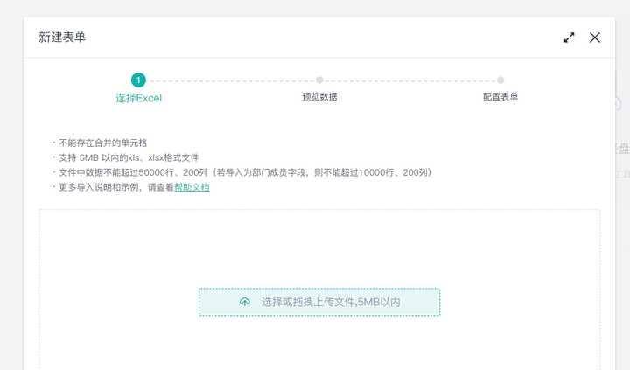Select the 选择Excel step label
Image resolution: width=630 pixels, height=370 pixels.
pyautogui.click(x=138, y=98)
